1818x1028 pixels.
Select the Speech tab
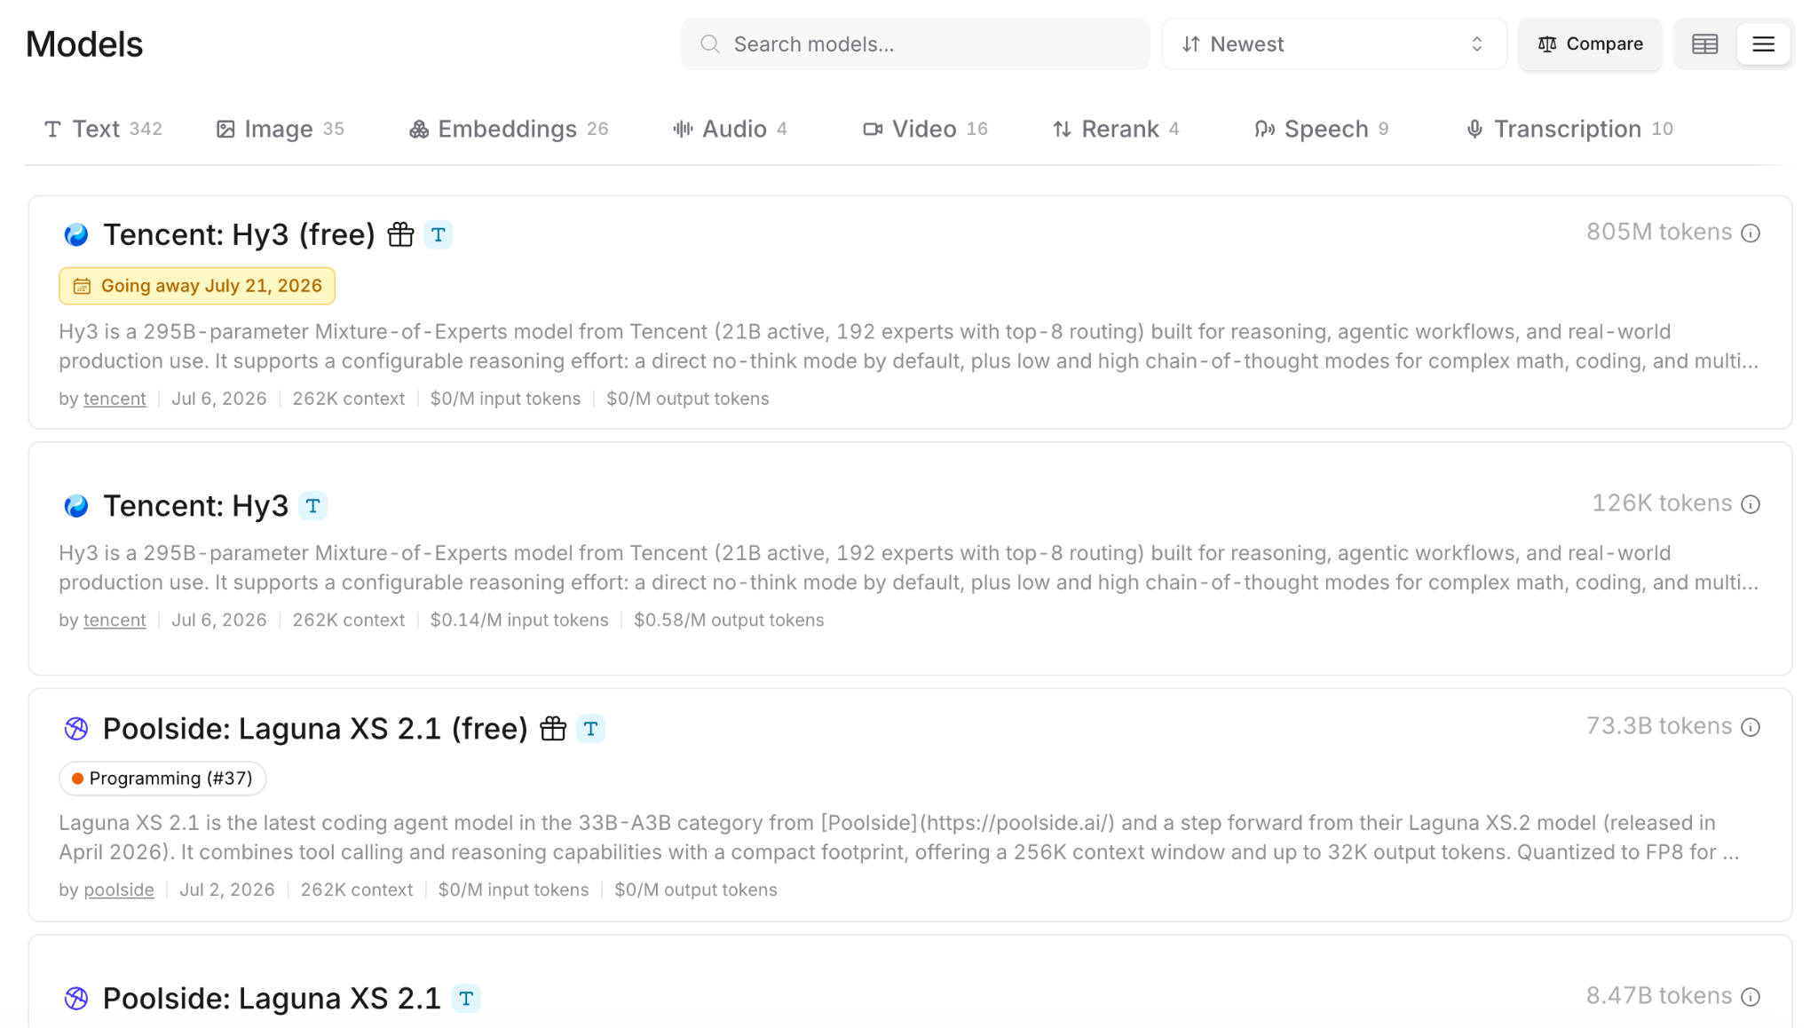click(1322, 129)
